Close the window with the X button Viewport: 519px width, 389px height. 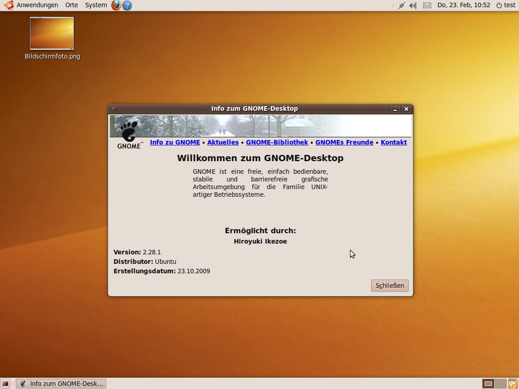pyautogui.click(x=406, y=109)
